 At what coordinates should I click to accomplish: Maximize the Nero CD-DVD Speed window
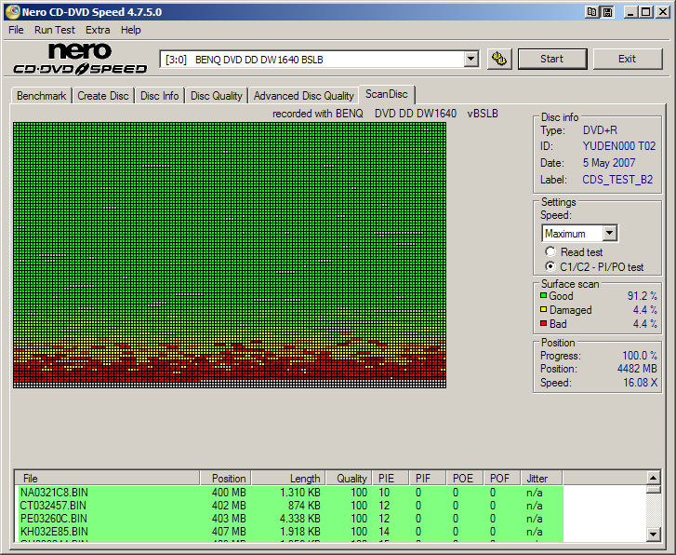[646, 12]
